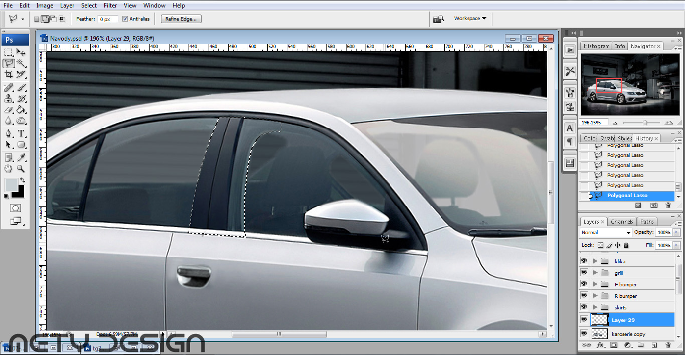Select the Eyedropper tool
Screen dimensions: 685x355
click(21, 158)
